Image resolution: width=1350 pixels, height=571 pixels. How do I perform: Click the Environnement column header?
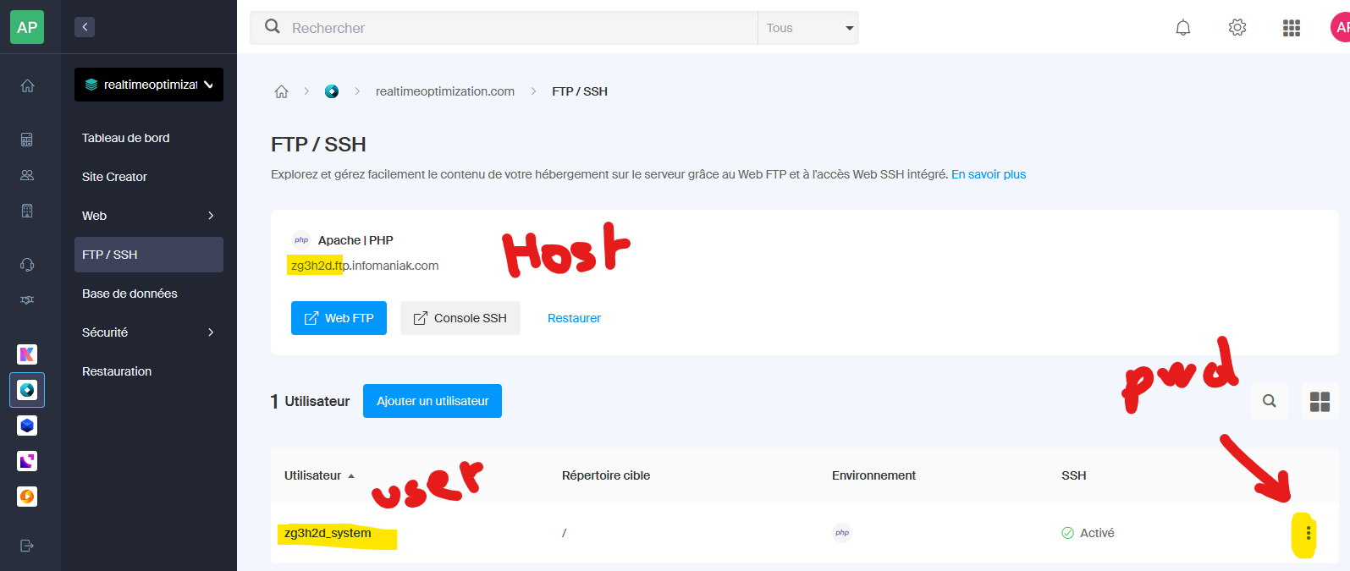(873, 475)
